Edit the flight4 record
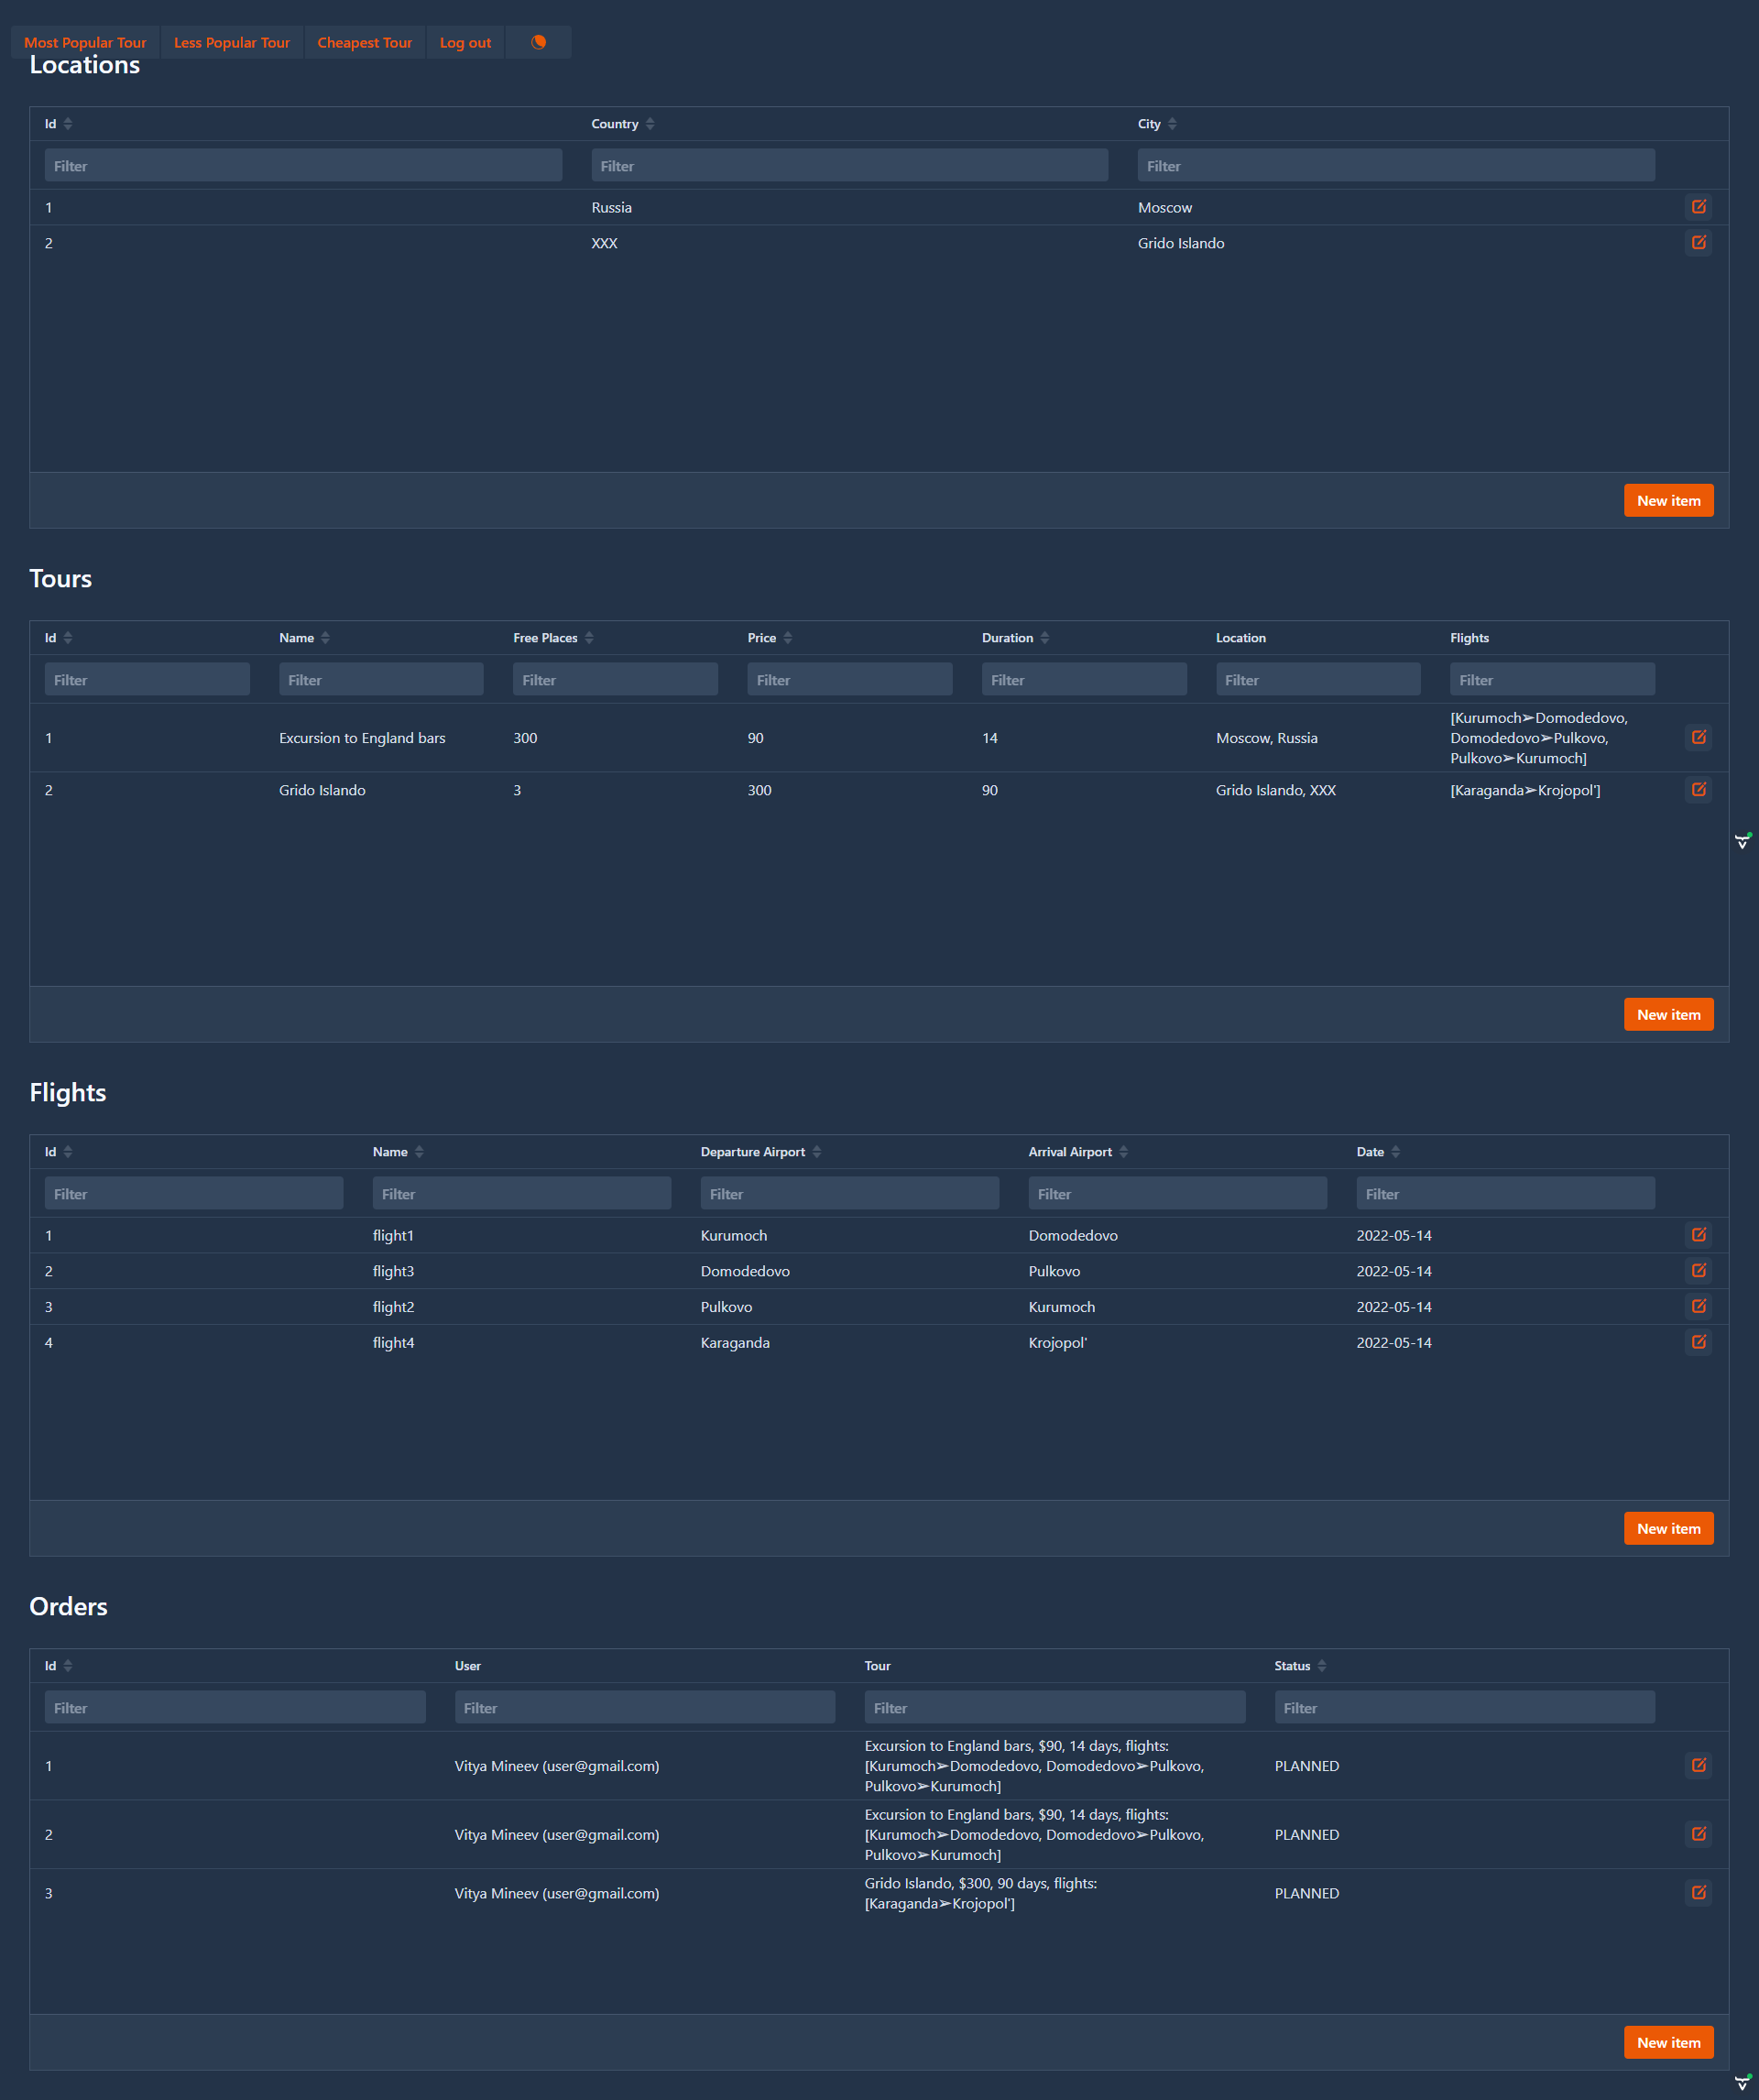The height and width of the screenshot is (2100, 1759). [1699, 1342]
